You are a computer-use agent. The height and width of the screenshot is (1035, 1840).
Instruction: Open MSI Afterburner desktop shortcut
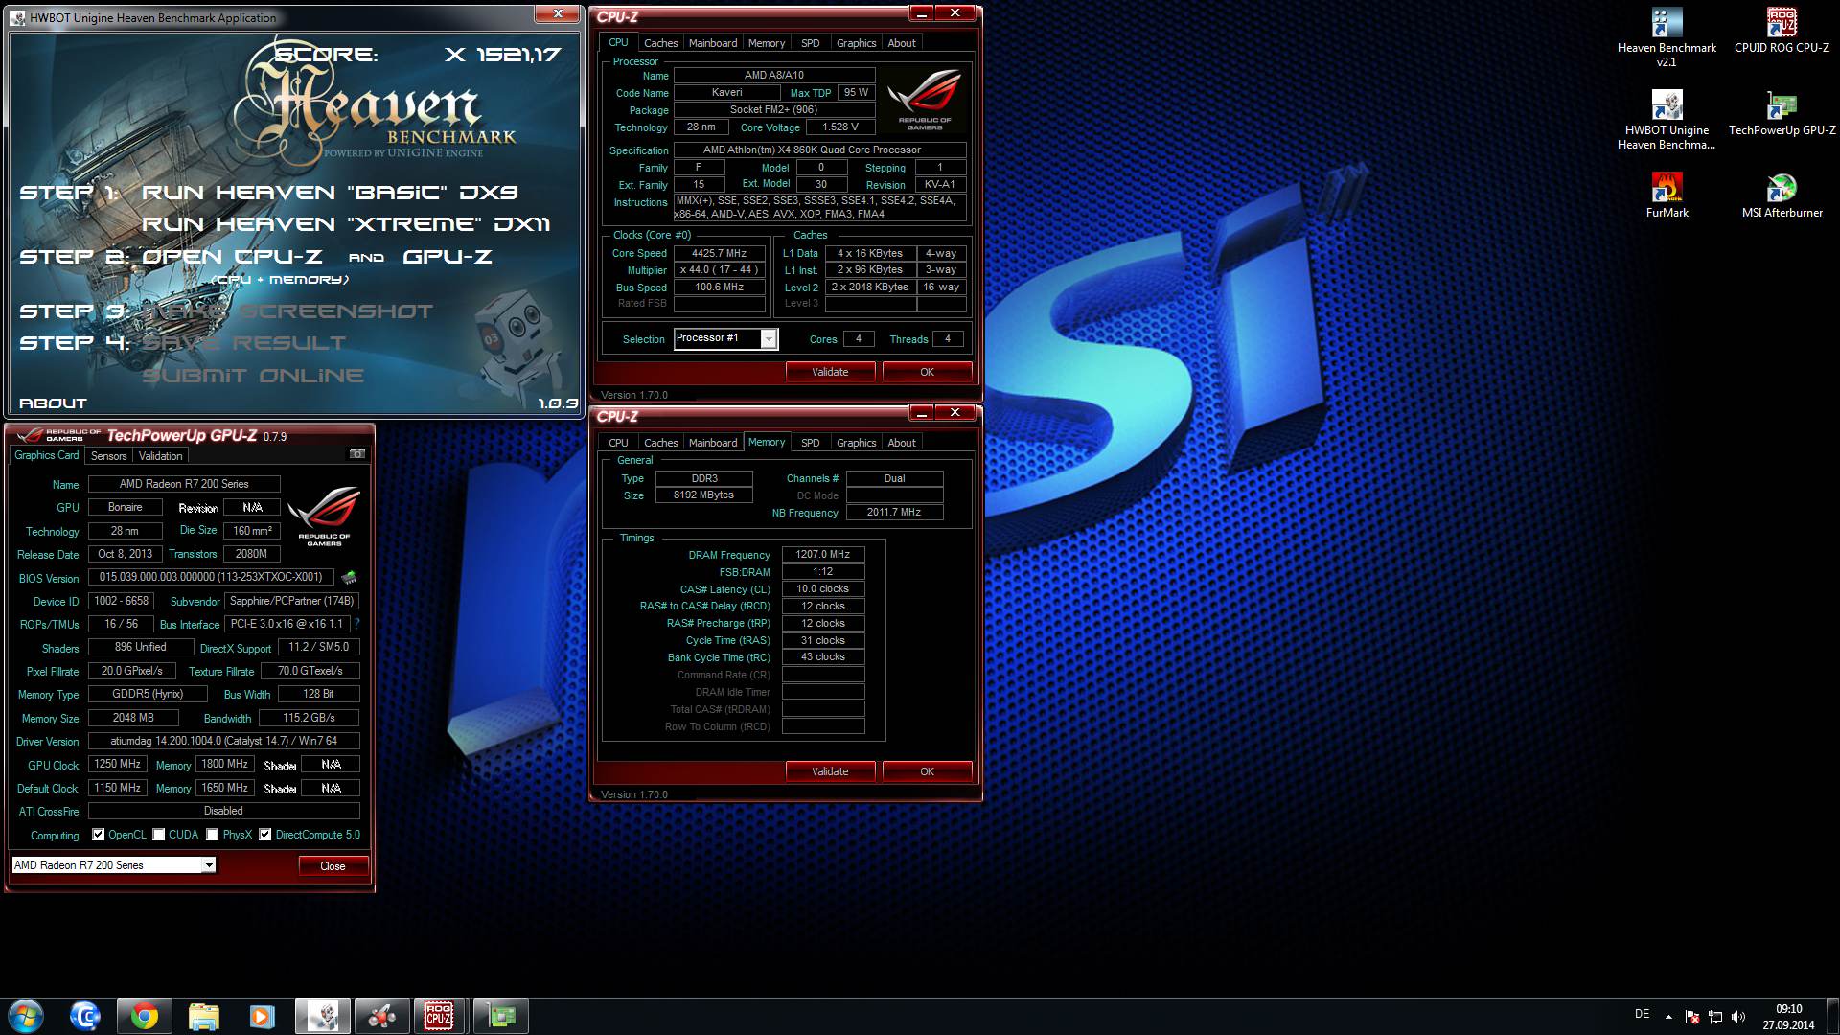1782,195
